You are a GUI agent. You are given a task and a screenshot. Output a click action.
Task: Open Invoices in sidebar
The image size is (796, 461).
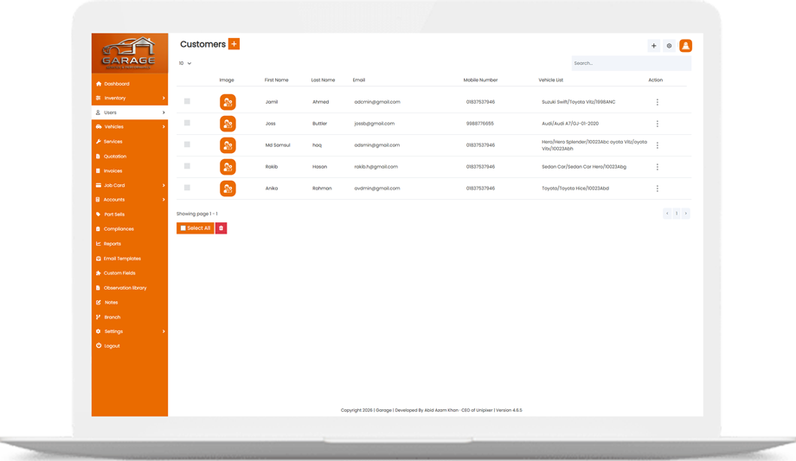(x=130, y=171)
